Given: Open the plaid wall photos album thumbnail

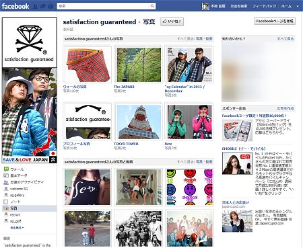Looking at the screenshot, I should pyautogui.click(x=88, y=65).
